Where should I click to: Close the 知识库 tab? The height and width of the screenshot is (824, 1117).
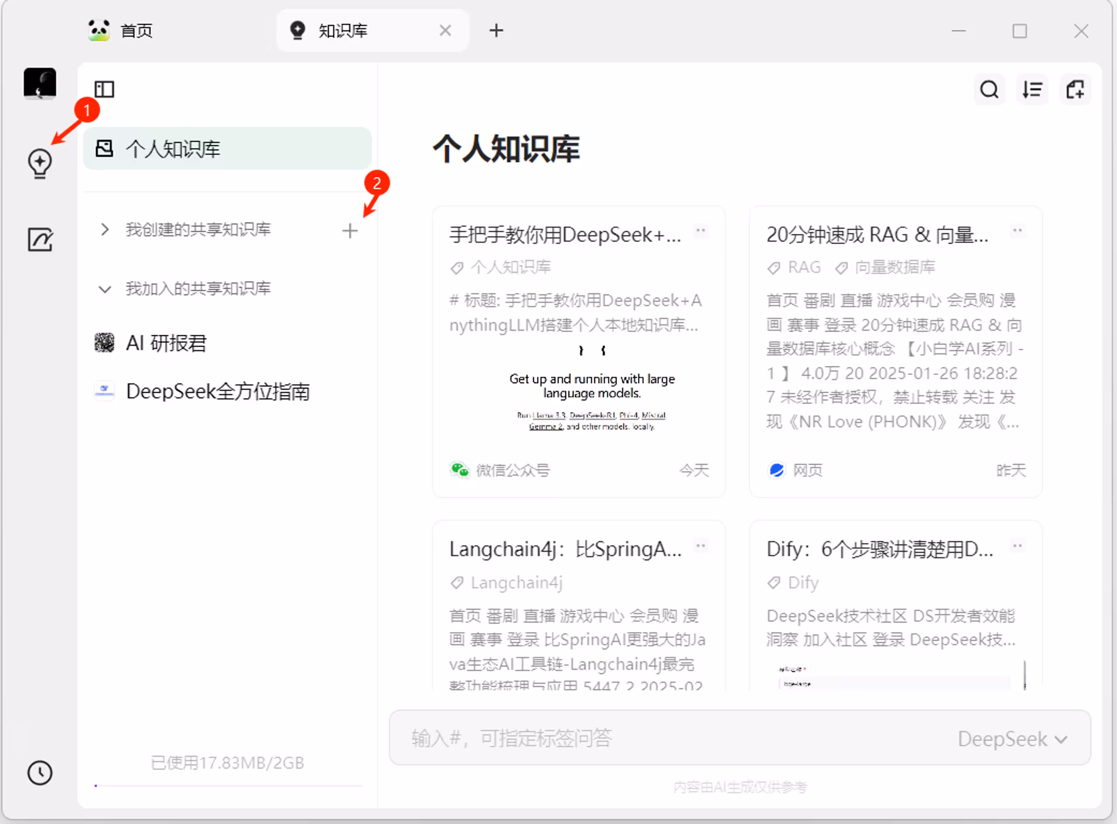pos(445,31)
